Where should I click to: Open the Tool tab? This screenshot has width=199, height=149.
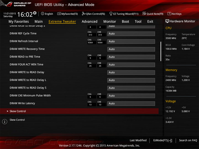138,22
